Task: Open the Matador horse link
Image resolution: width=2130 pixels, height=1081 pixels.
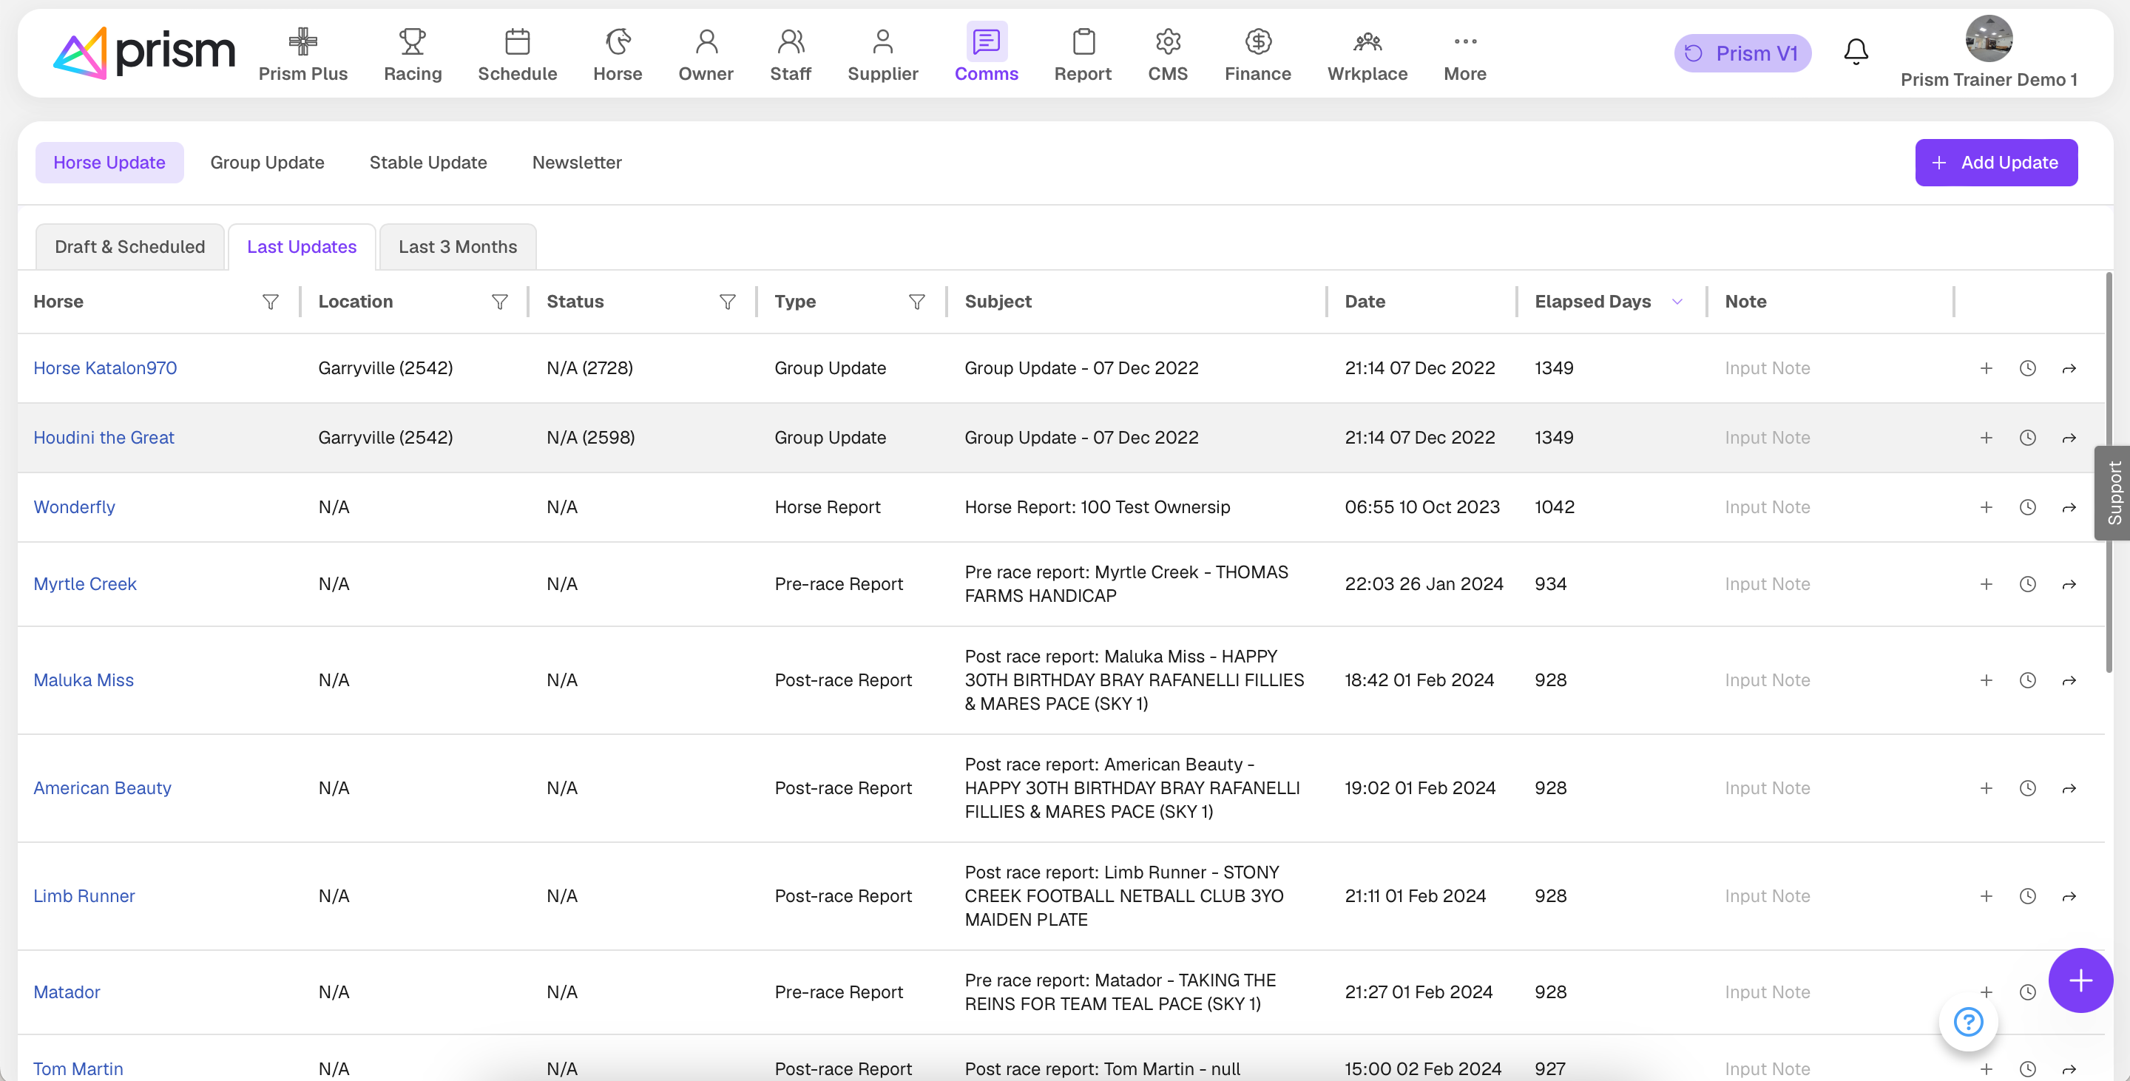Action: (67, 992)
